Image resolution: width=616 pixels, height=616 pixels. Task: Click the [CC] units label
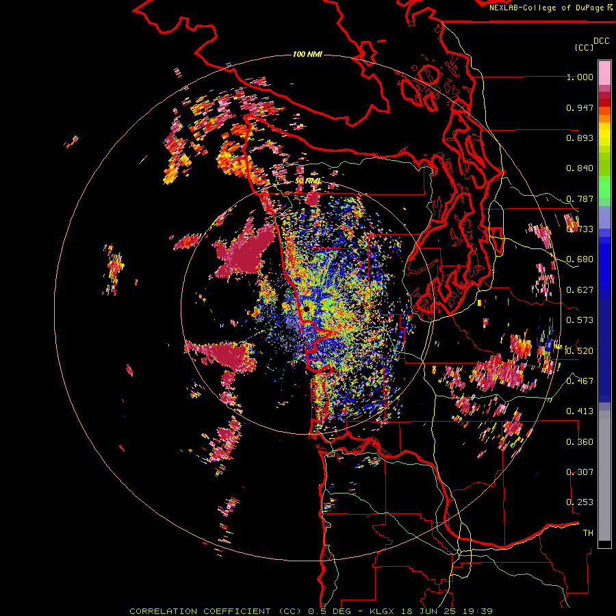584,47
